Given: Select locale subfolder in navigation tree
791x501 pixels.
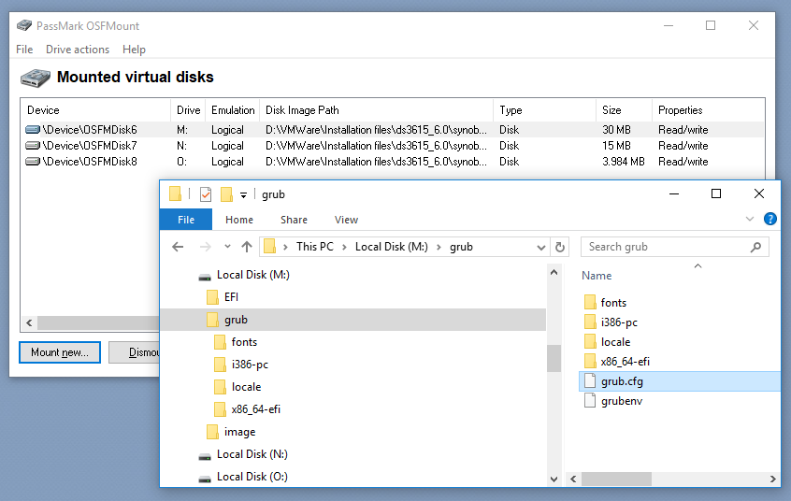Looking at the screenshot, I should [246, 387].
